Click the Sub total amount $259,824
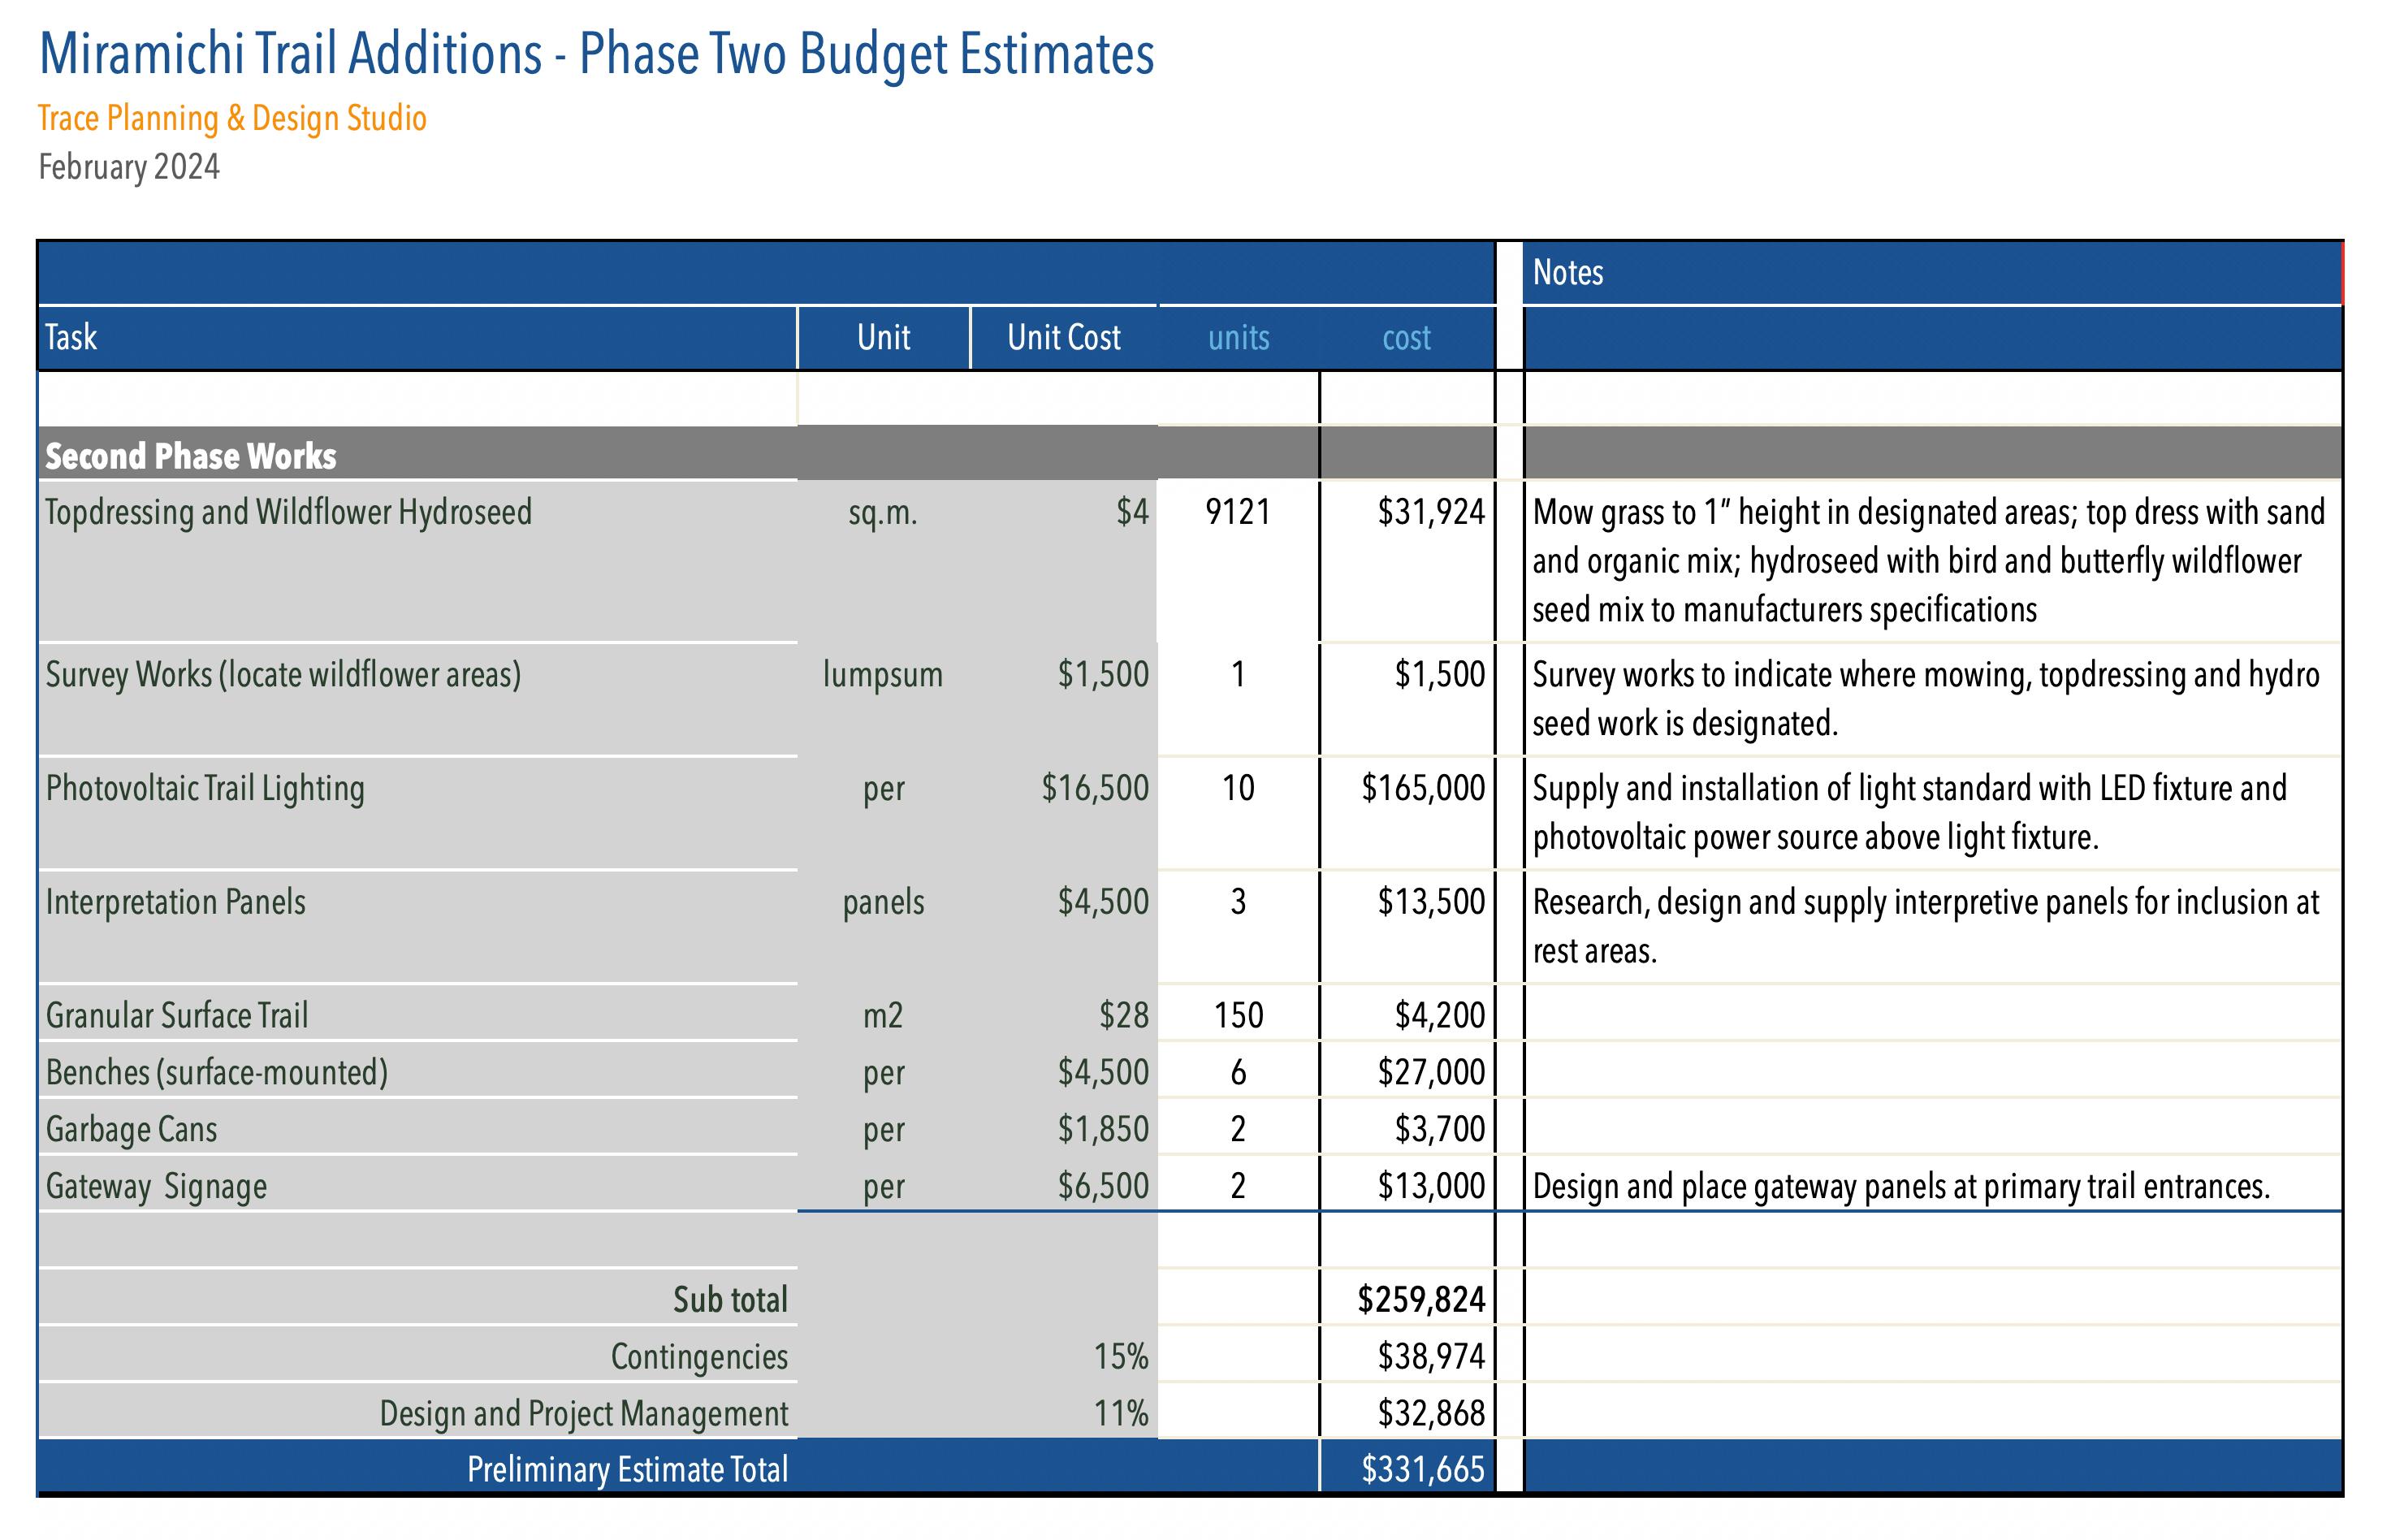 tap(1420, 1300)
